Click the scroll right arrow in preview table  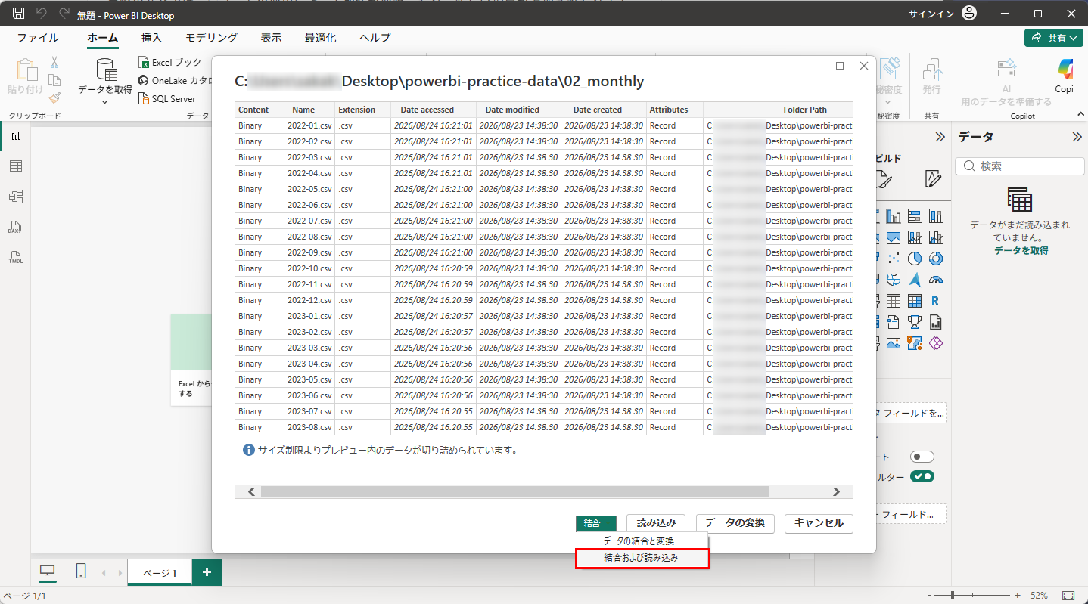pos(836,491)
